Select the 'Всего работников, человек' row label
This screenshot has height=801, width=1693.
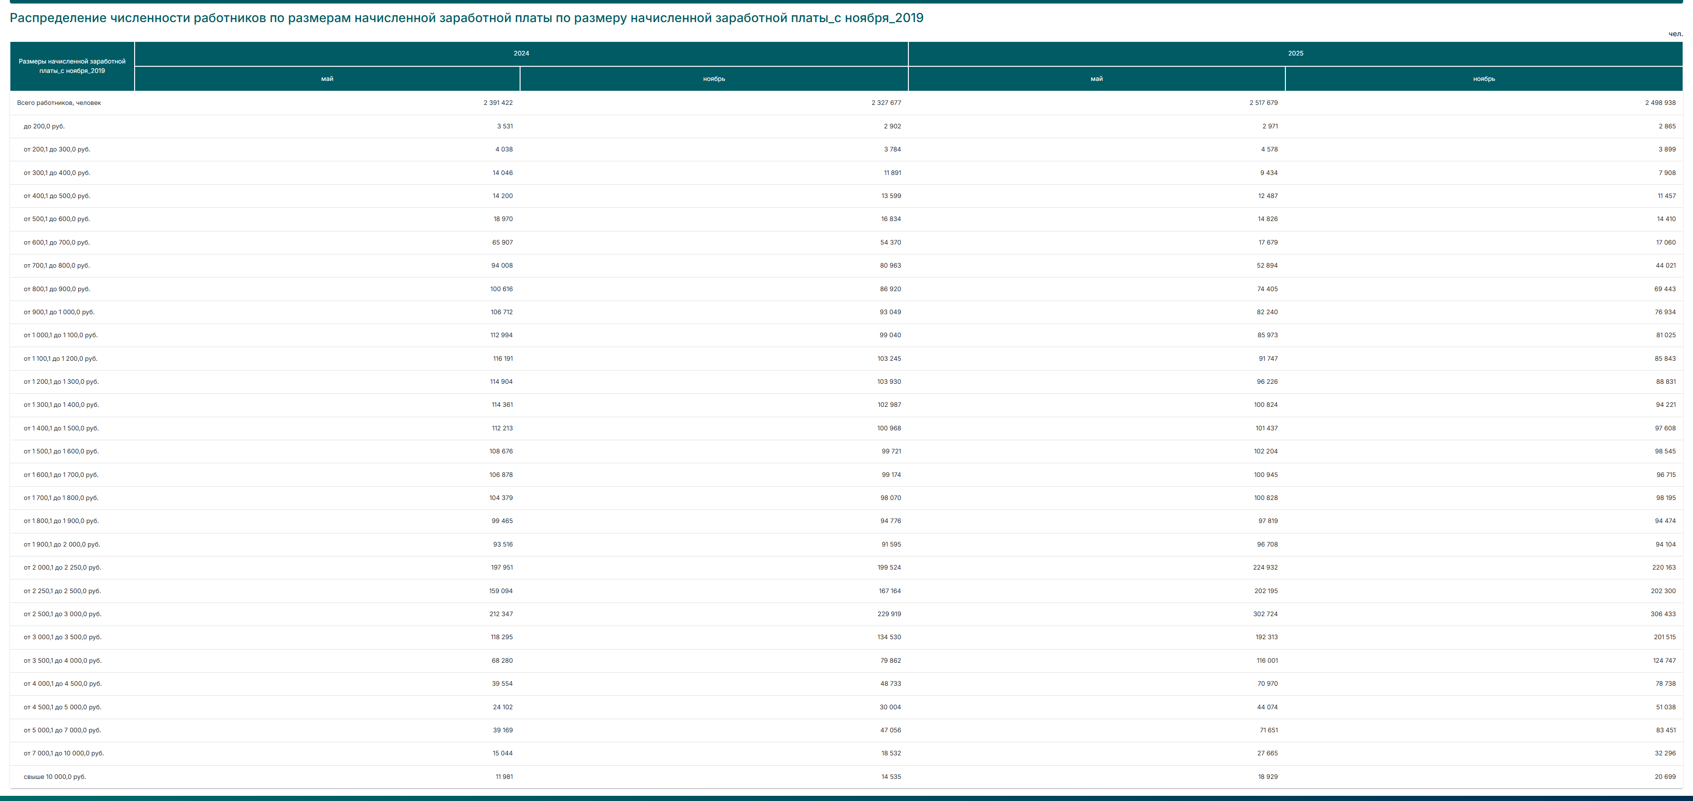(59, 103)
